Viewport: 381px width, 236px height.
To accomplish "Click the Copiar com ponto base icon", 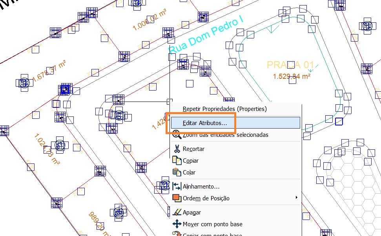I will (x=177, y=234).
